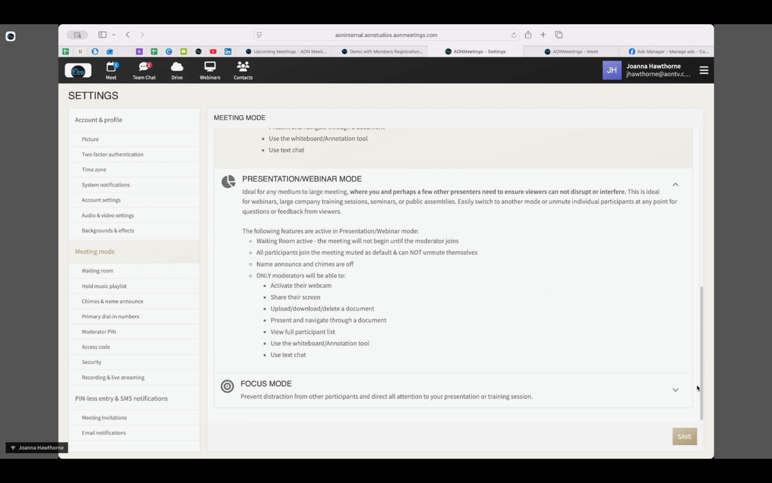Click the Focus Mode target icon

click(x=227, y=386)
